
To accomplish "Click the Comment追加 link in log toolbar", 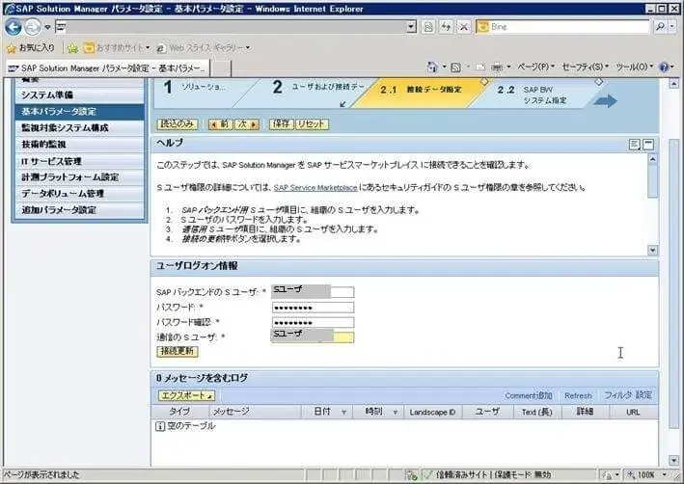I will (529, 396).
